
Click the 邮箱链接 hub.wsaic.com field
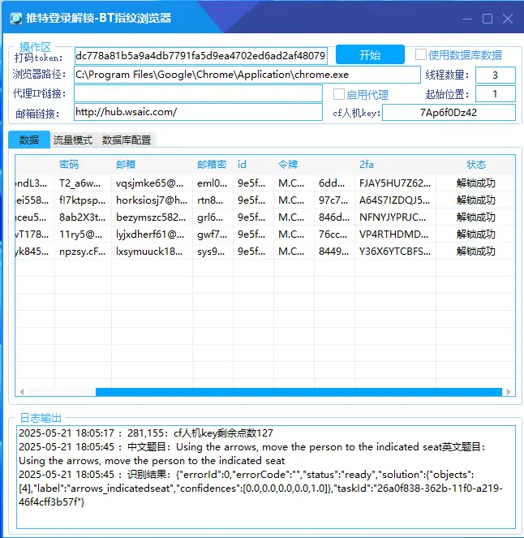click(x=198, y=112)
